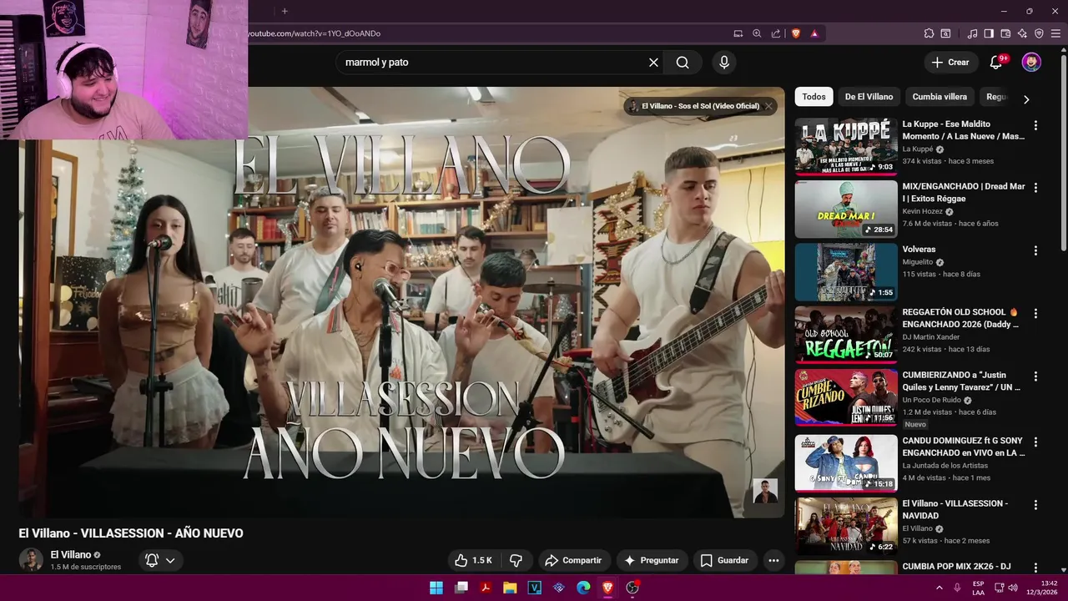This screenshot has height=601, width=1068.
Task: Open a new browser tab
Action: [x=285, y=11]
